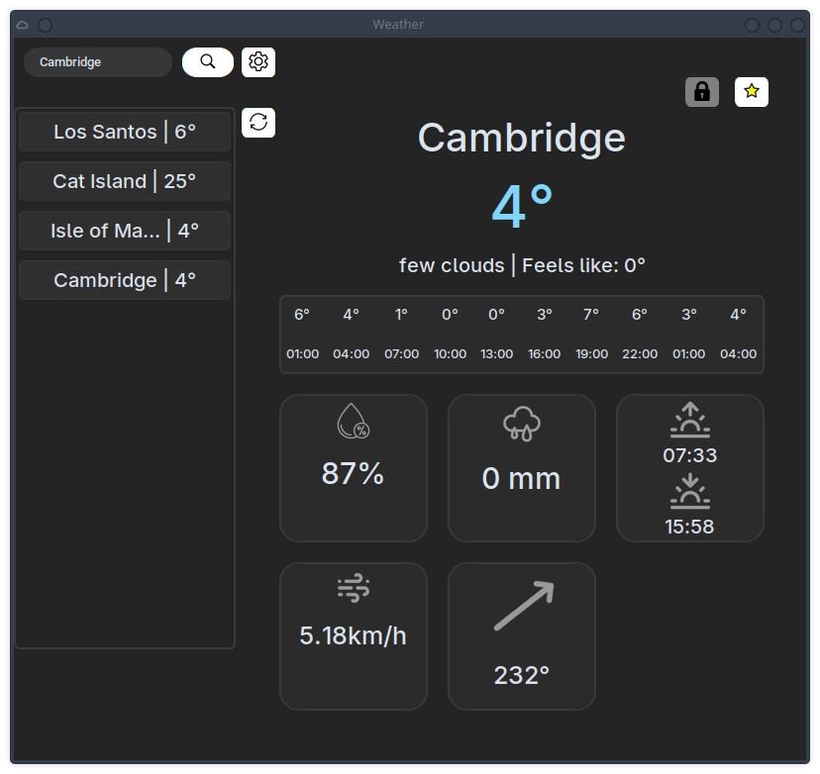Click the hourly forecast temperature strip
Viewport: 820px width, 774px height.
[x=520, y=334]
